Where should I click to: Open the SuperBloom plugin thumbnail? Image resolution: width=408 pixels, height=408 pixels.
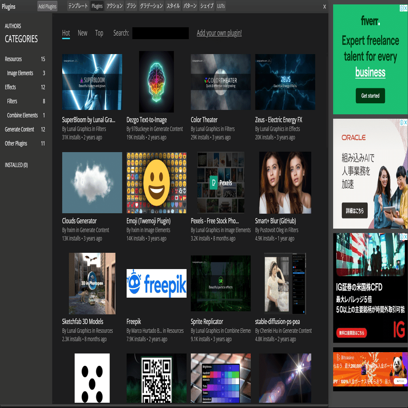click(x=92, y=82)
